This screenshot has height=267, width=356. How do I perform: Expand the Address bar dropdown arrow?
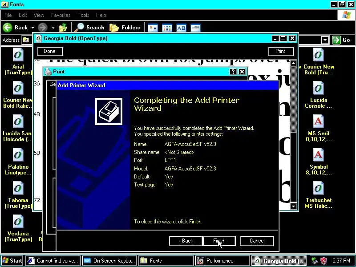tap(325, 40)
